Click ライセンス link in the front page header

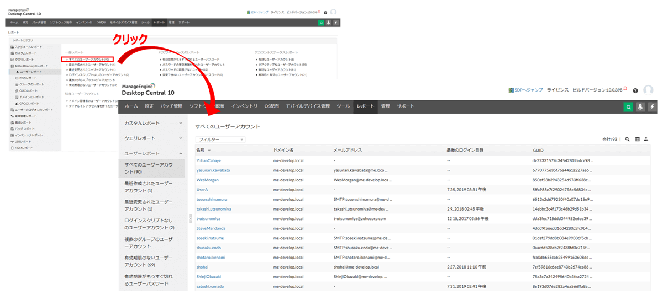[557, 90]
